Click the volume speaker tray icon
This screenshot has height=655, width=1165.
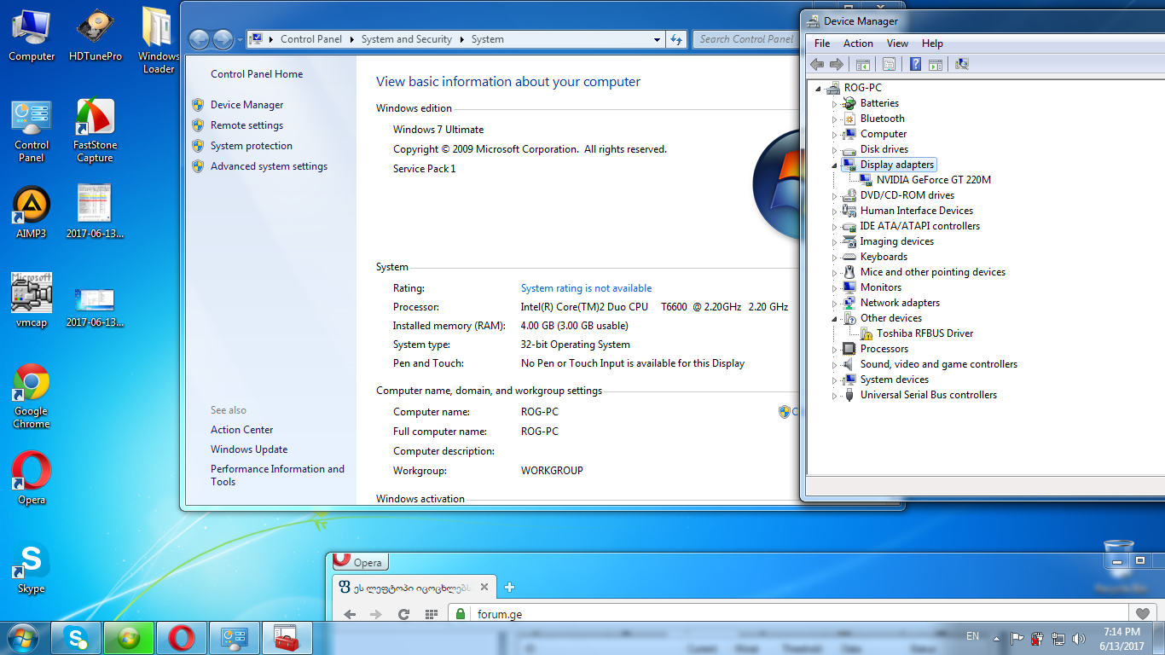tap(1079, 638)
